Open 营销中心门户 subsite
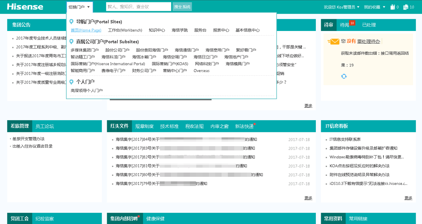Viewport: 422px width, 224px height. (175, 70)
